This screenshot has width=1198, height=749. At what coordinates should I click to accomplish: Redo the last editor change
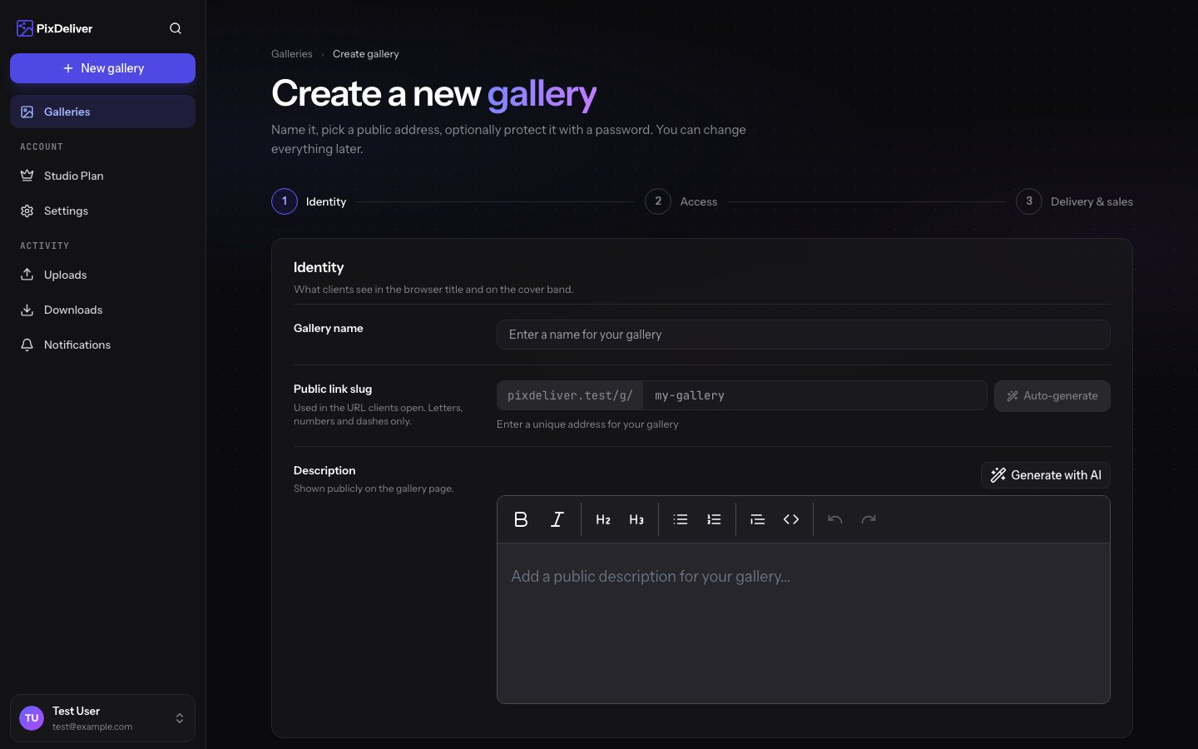[869, 519]
